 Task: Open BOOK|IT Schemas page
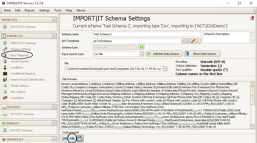[22, 130]
